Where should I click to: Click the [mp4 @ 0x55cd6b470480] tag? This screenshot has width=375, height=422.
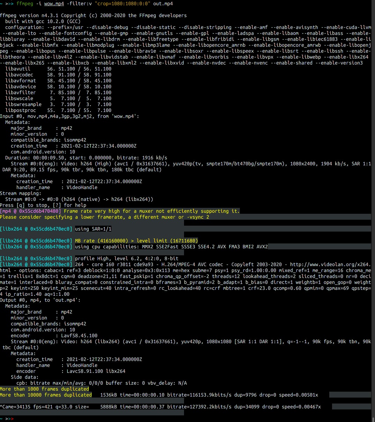[30, 211]
